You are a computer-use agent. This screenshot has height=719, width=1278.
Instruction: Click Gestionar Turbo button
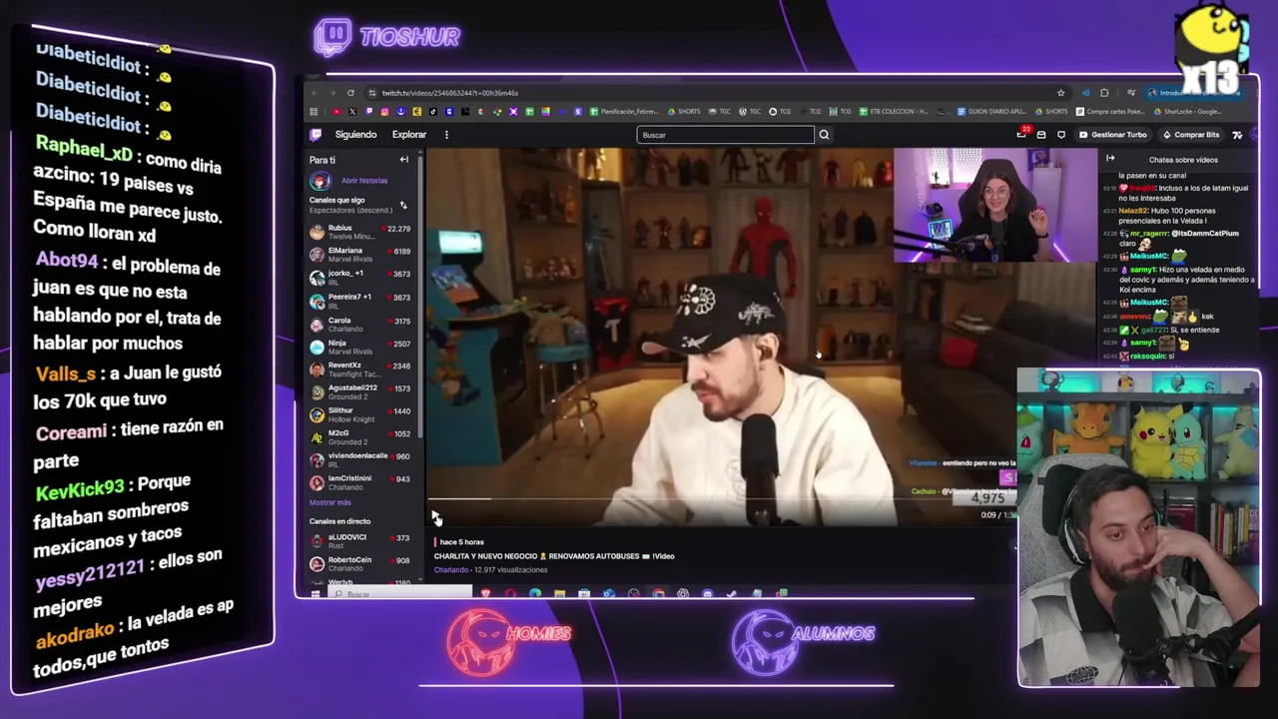[x=1112, y=135]
